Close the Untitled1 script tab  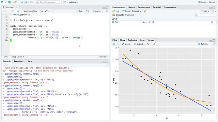point(17,7)
